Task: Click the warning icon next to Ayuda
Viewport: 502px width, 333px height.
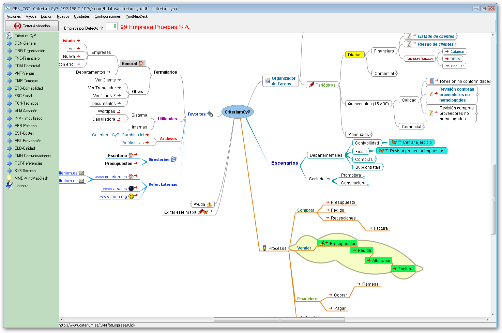Action: point(209,205)
